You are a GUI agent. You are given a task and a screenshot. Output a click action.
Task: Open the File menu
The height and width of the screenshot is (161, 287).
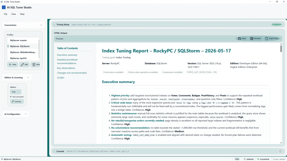[6, 14]
